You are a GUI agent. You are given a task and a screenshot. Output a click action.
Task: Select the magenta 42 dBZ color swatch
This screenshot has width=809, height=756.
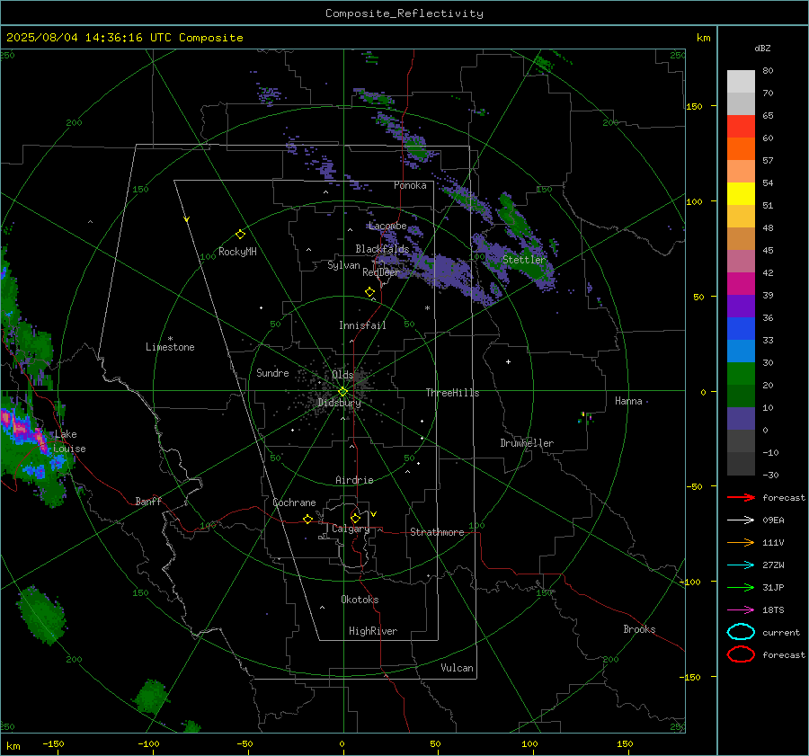click(x=741, y=283)
